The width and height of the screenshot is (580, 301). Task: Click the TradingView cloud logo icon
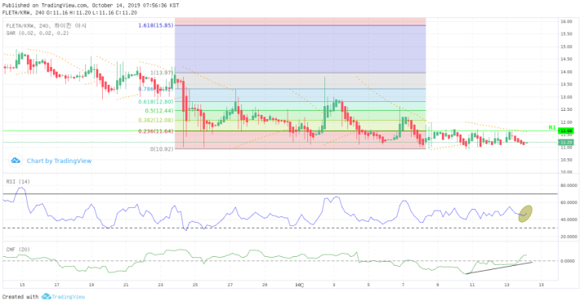[x=16, y=161]
